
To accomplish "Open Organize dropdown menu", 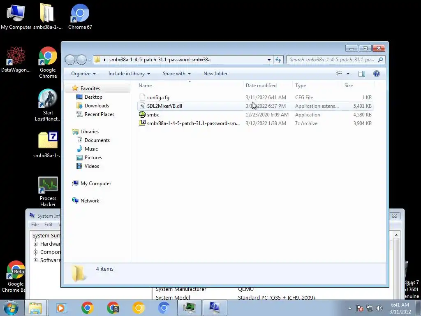I will pos(83,74).
